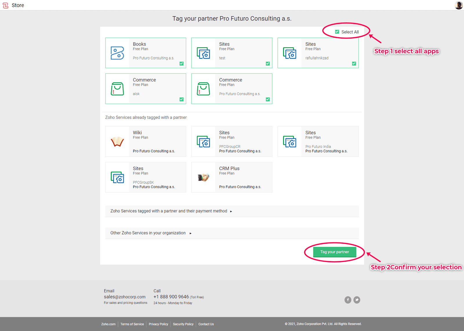Uncheck the Sites rafiullahnikzad checkbox

(354, 63)
